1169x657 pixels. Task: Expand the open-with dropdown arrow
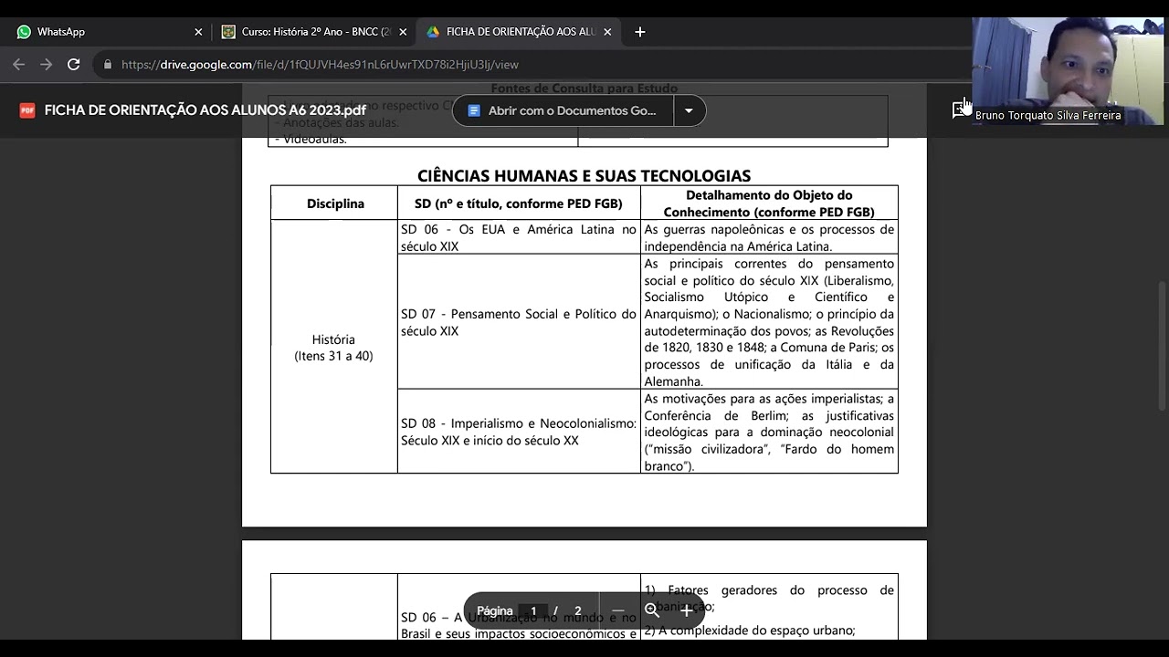click(689, 110)
